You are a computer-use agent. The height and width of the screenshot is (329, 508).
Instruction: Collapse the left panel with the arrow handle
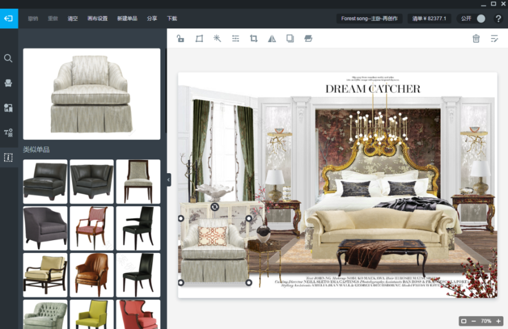click(169, 180)
